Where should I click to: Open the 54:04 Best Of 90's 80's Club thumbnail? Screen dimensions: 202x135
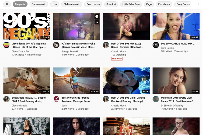point(126,80)
